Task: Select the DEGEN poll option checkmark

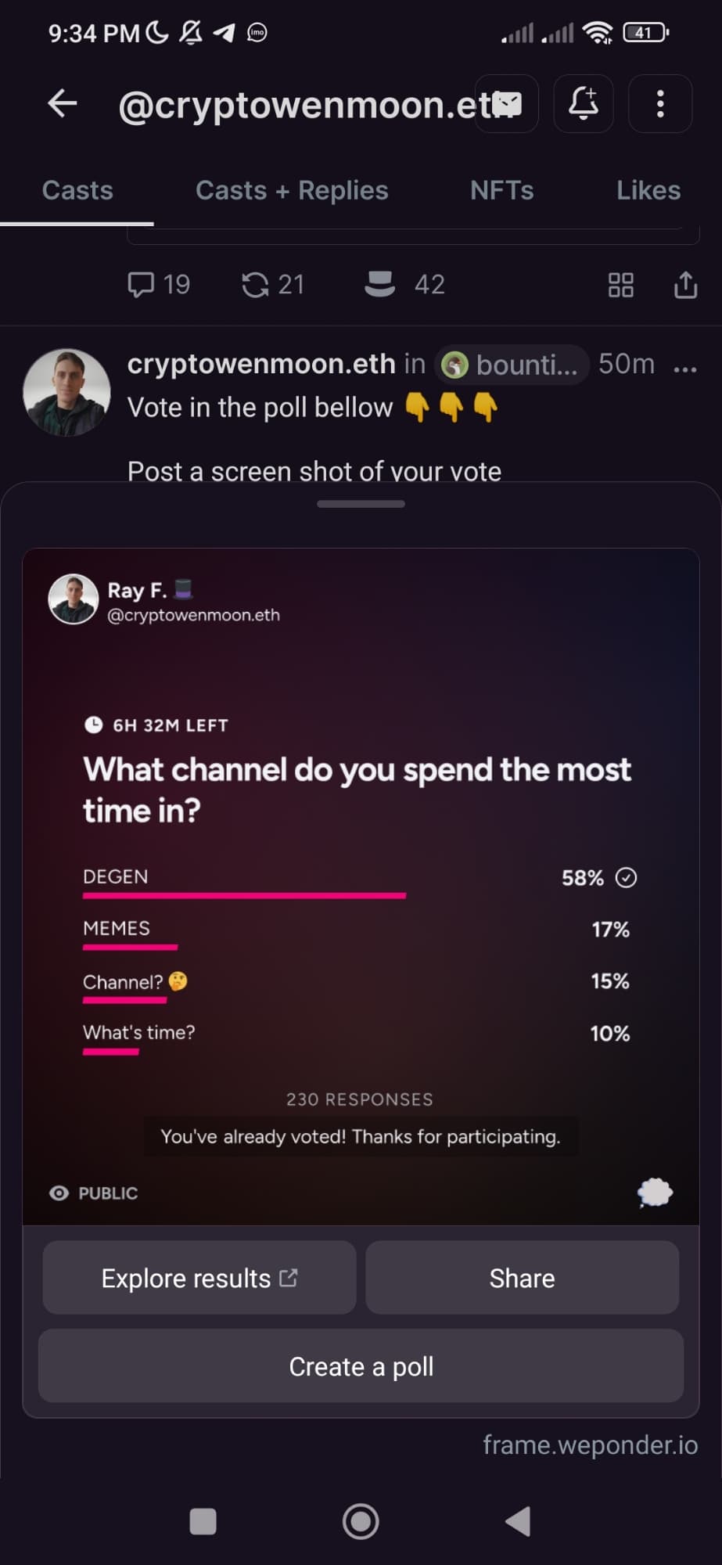Action: click(626, 878)
